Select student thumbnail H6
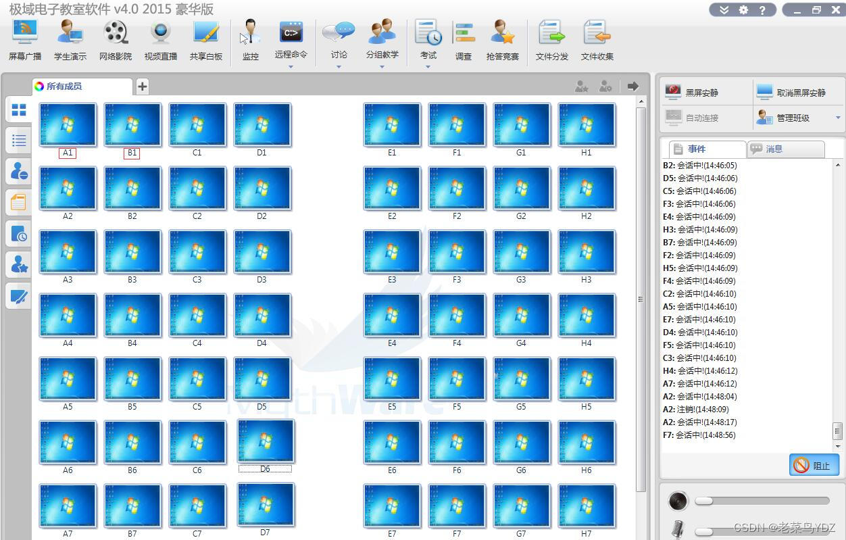This screenshot has height=540, width=846. click(x=587, y=442)
